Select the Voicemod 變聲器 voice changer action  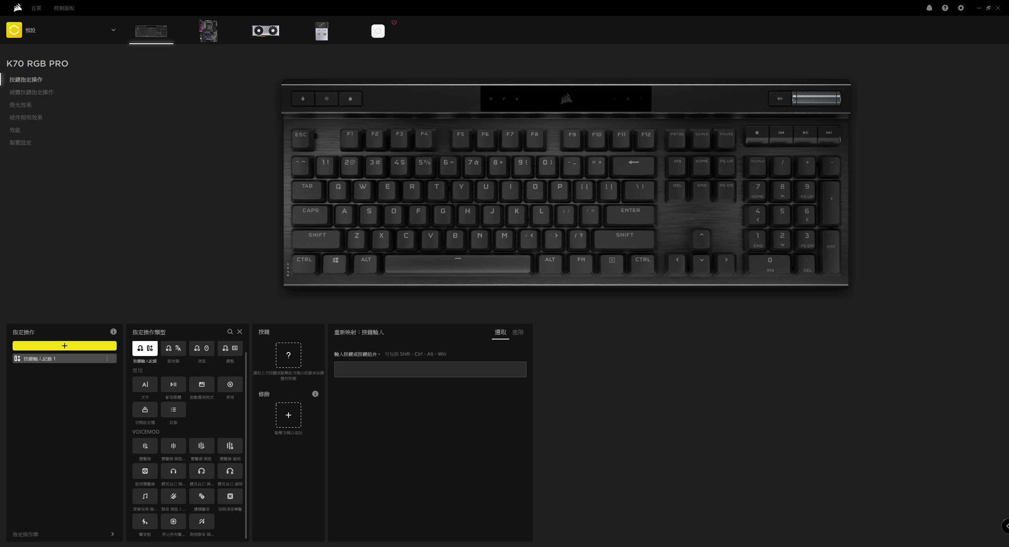coord(145,446)
